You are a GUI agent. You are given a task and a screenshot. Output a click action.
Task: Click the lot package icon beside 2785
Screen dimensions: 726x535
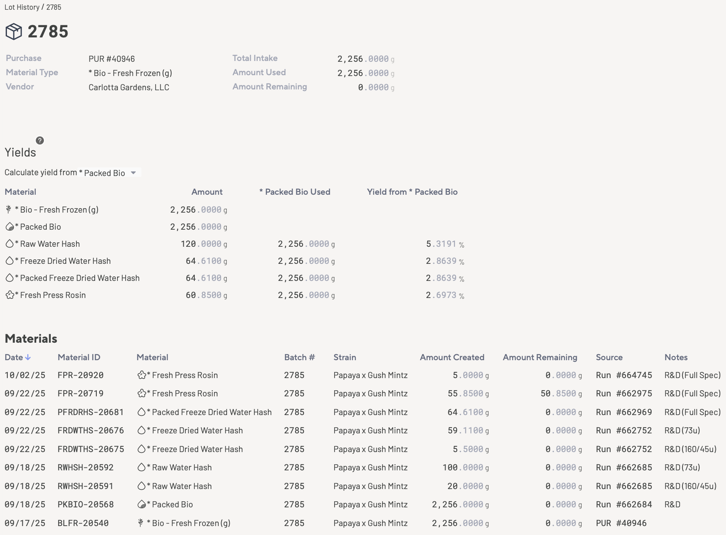[x=13, y=31]
